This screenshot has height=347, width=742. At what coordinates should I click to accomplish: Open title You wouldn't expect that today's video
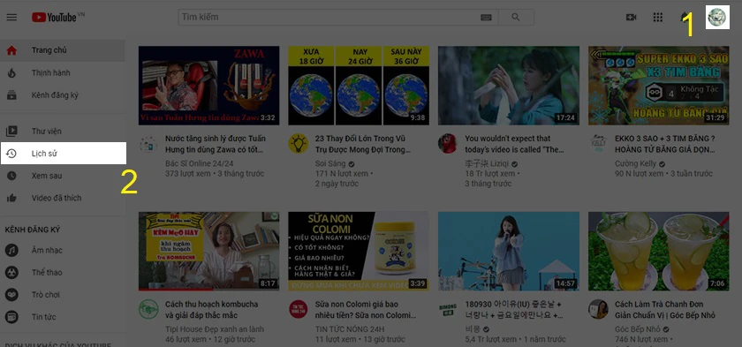[x=514, y=144]
